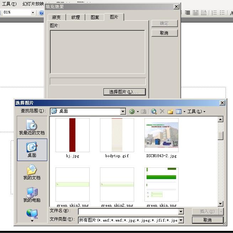
Task: Open 我最近的文档 in the places bar
Action: click(x=32, y=127)
